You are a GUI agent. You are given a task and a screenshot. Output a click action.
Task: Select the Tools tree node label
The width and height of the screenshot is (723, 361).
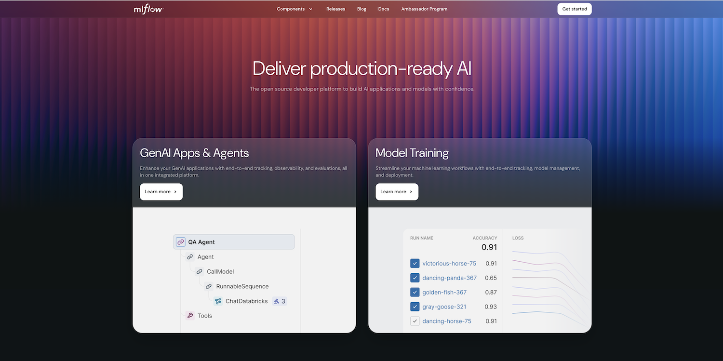pyautogui.click(x=205, y=316)
